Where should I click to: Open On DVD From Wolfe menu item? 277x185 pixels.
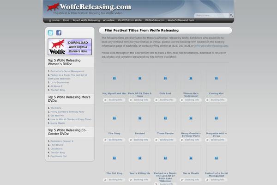pos(130,20)
